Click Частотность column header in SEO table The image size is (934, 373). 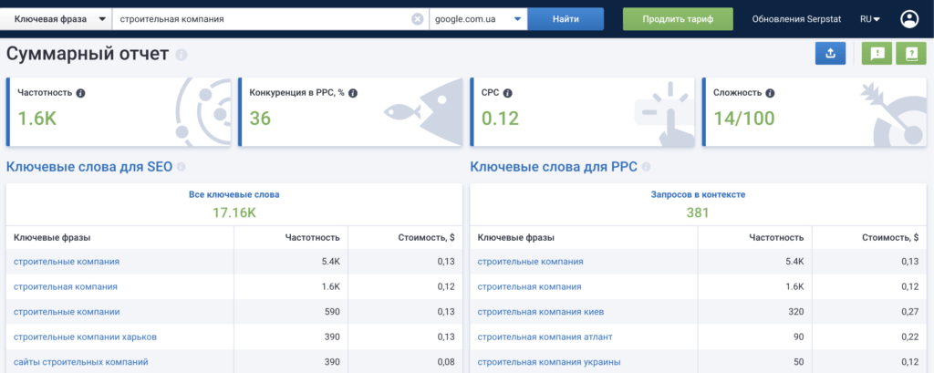tap(313, 238)
